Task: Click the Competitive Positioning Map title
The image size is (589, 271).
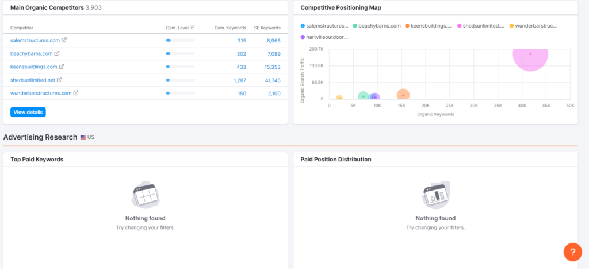Action: pyautogui.click(x=341, y=7)
